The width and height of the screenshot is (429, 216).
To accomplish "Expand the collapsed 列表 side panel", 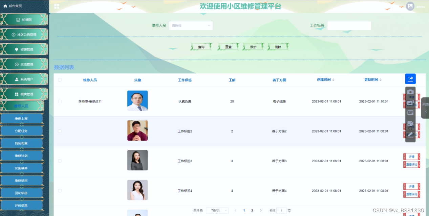I will (x=425, y=108).
